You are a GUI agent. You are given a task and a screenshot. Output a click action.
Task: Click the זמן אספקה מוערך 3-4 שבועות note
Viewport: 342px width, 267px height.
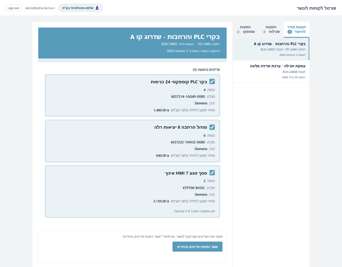pyautogui.click(x=194, y=211)
